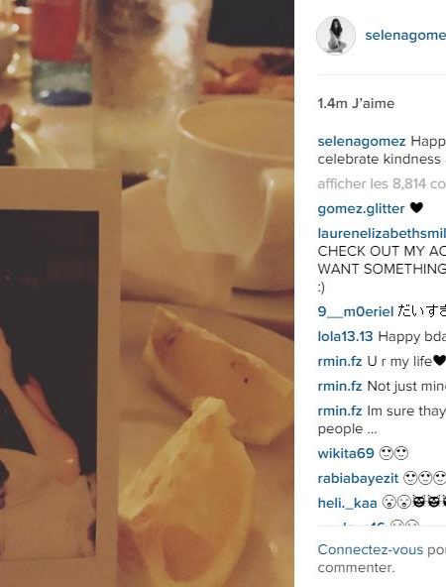This screenshot has width=446, height=587.
Task: Expand afficher les 8,814 comments link
Action: [x=382, y=183]
